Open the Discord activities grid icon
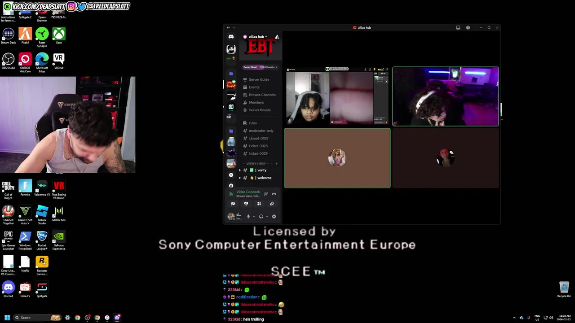Image resolution: width=575 pixels, height=323 pixels. tap(259, 204)
